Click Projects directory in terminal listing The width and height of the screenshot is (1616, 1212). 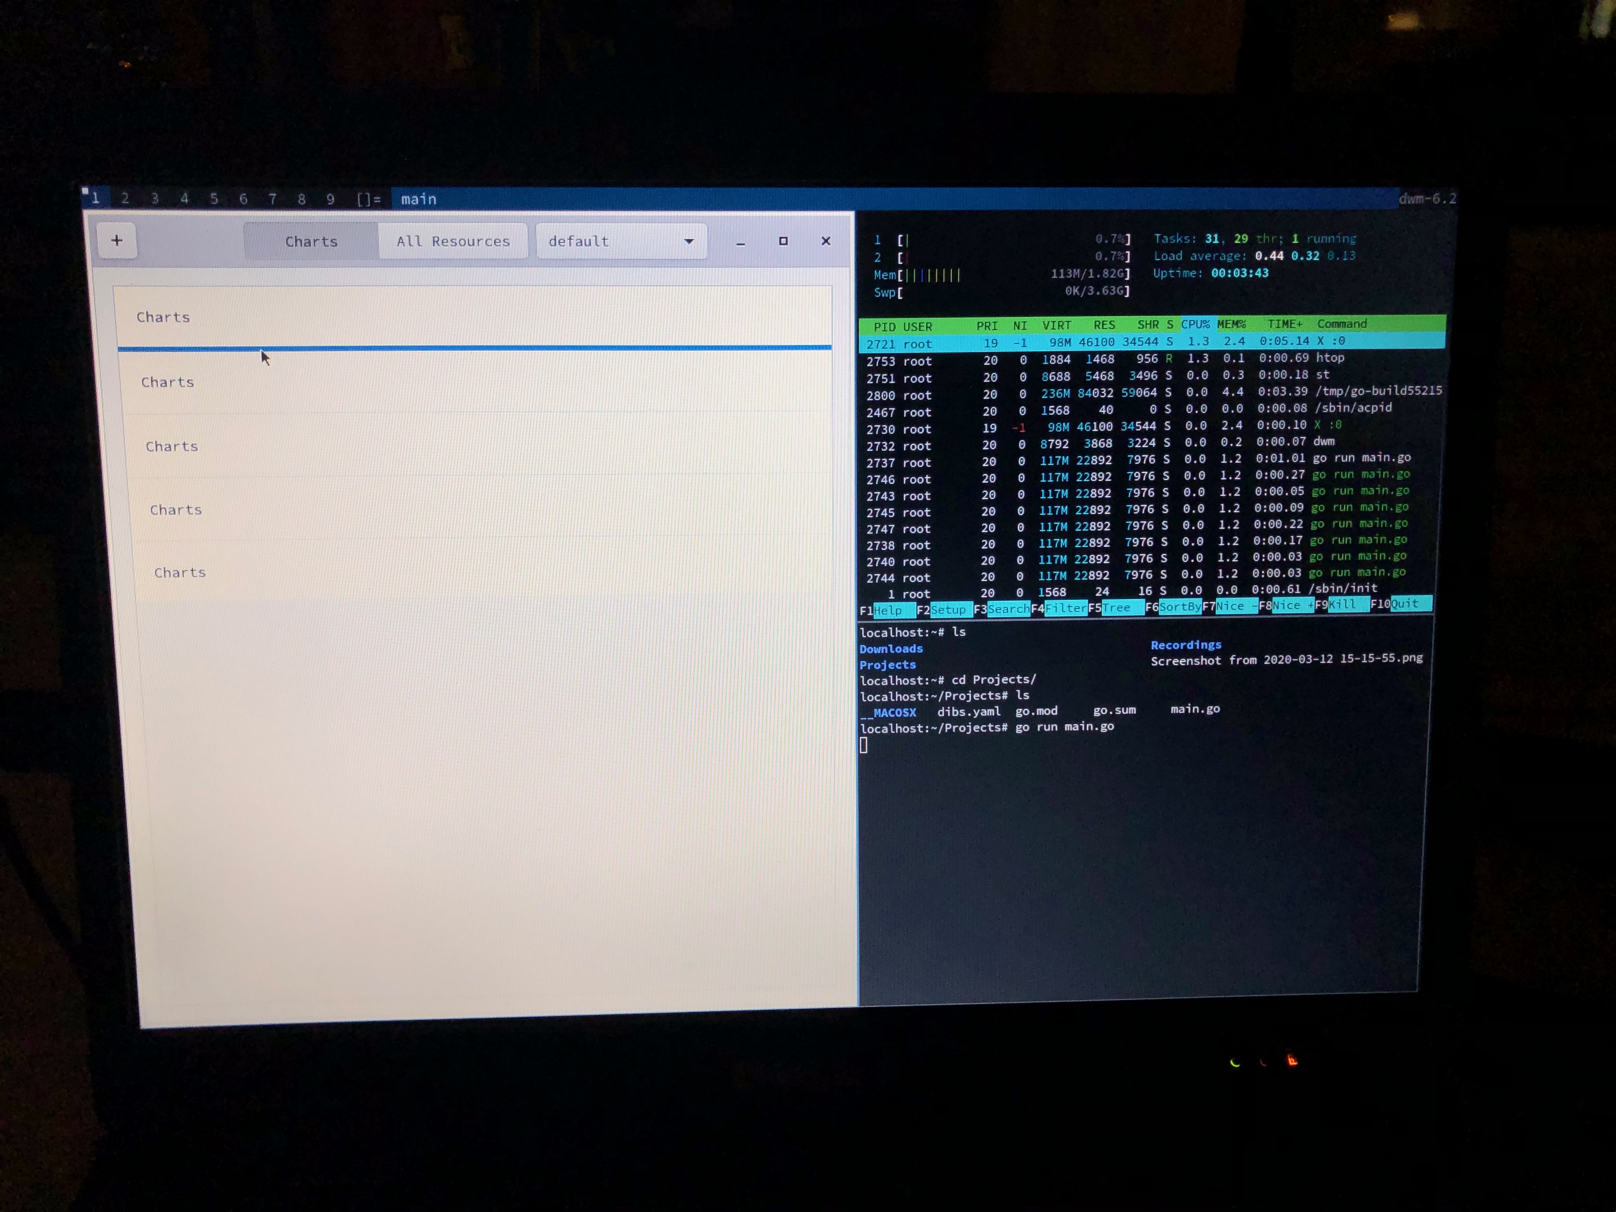click(888, 665)
